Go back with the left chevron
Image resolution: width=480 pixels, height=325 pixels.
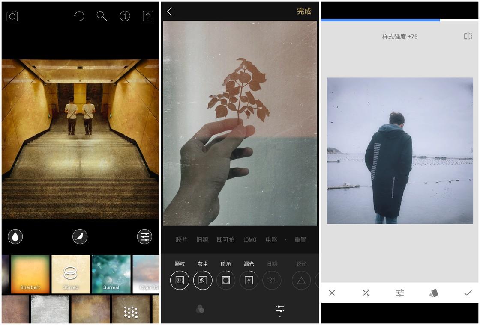(x=170, y=12)
